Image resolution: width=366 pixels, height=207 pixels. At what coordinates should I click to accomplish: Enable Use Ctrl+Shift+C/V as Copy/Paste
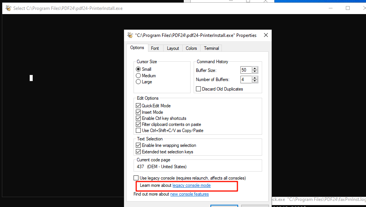click(x=138, y=131)
